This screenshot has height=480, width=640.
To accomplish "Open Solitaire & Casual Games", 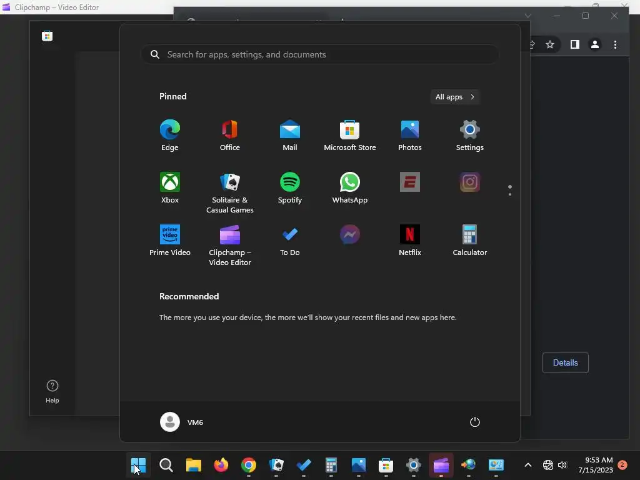I will coord(230,192).
